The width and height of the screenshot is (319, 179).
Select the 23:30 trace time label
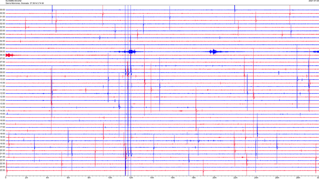pyautogui.click(x=3, y=170)
